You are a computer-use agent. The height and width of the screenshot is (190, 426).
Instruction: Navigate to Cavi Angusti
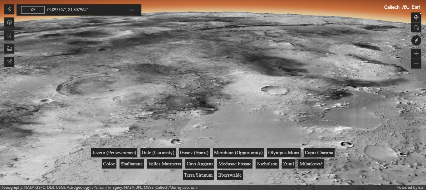[x=200, y=164]
